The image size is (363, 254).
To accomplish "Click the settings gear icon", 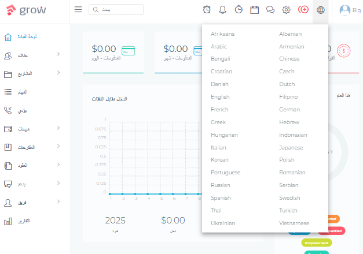I will [x=286, y=10].
